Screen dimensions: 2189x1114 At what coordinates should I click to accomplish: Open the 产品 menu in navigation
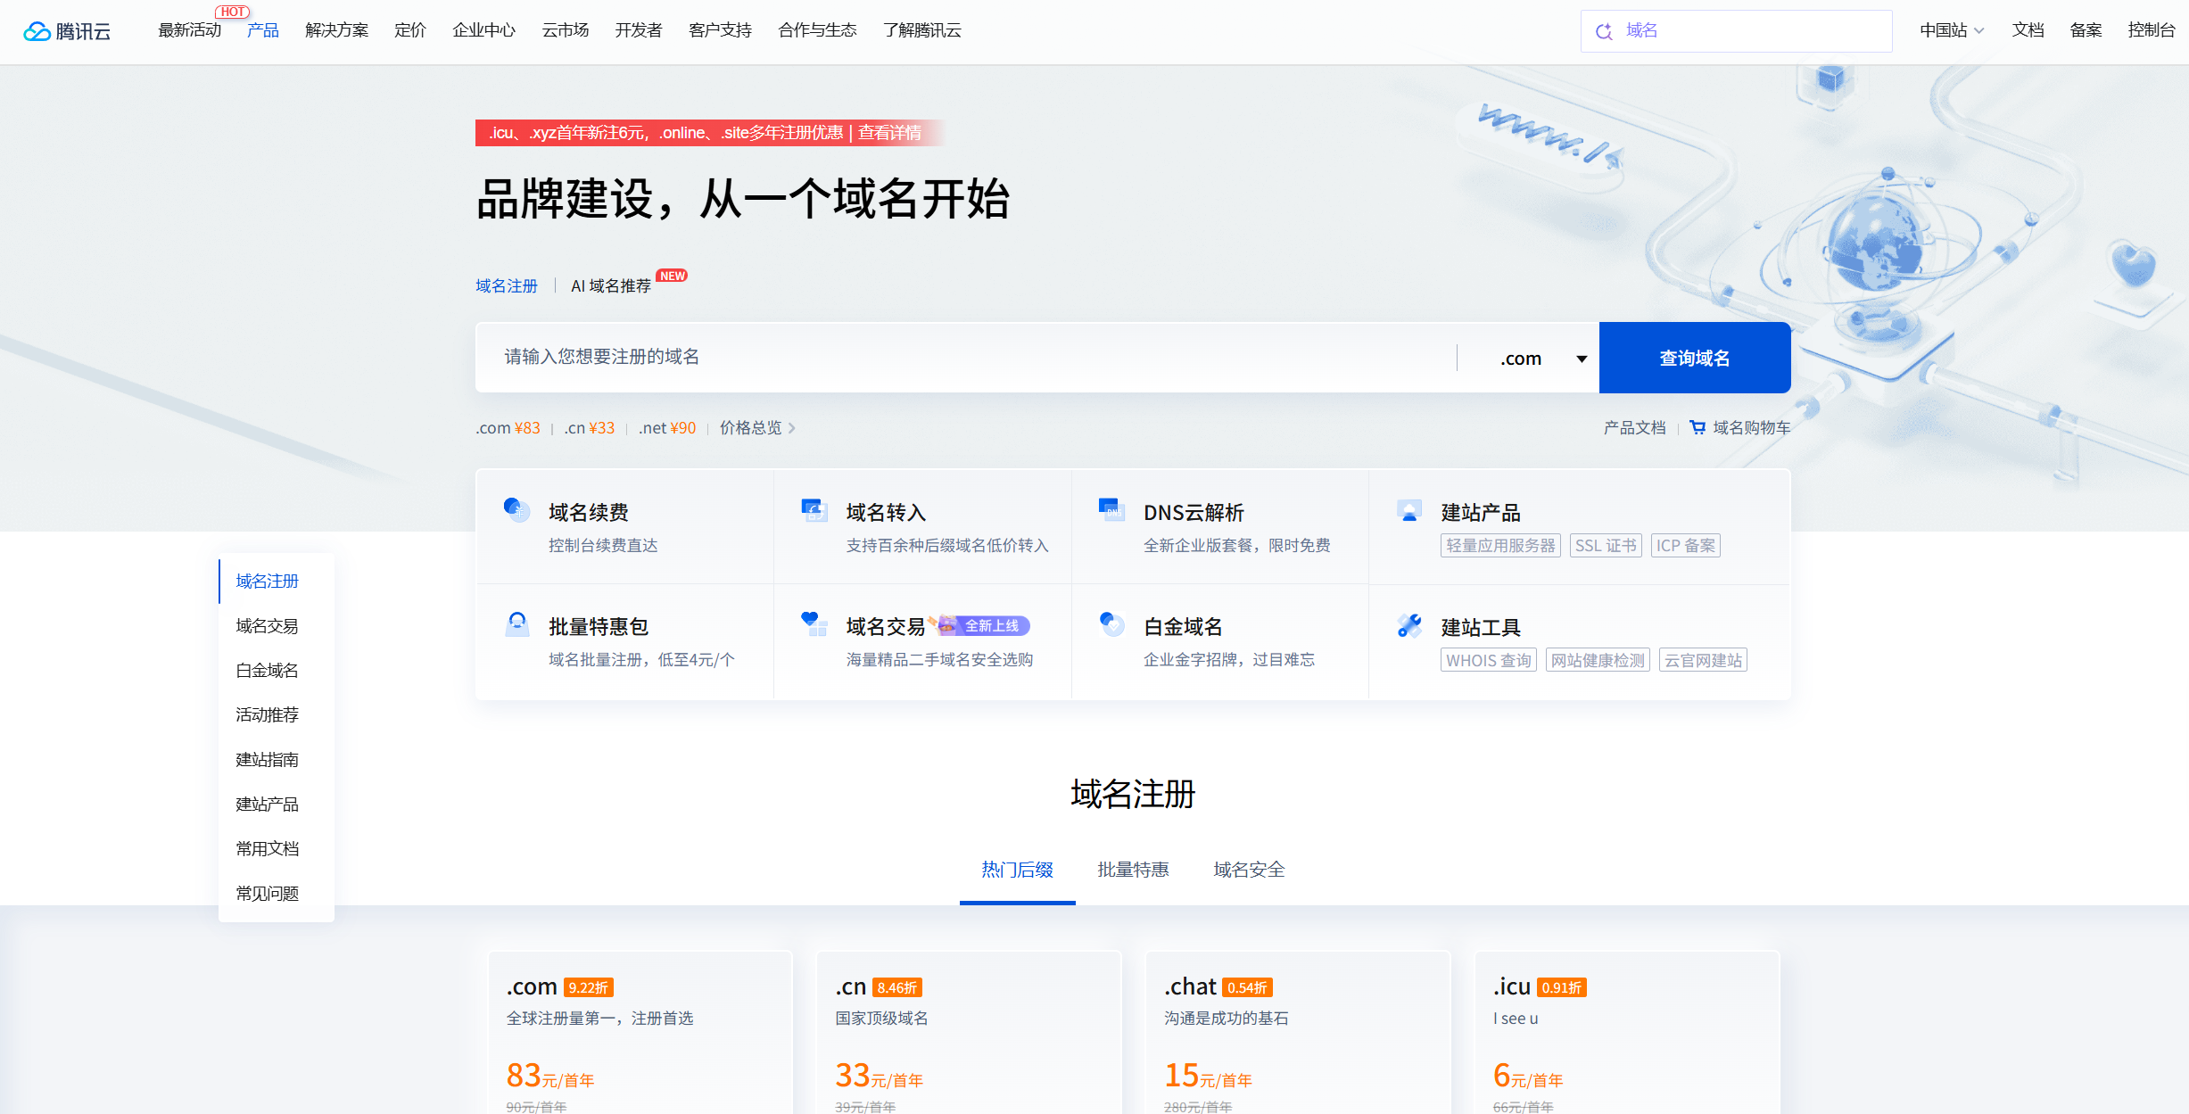(x=262, y=30)
